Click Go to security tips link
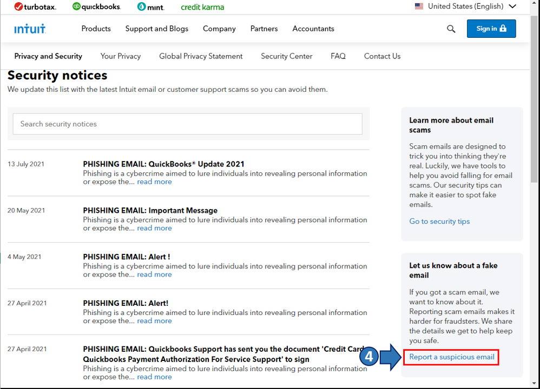Viewport: 540px width, 389px height. [x=439, y=221]
